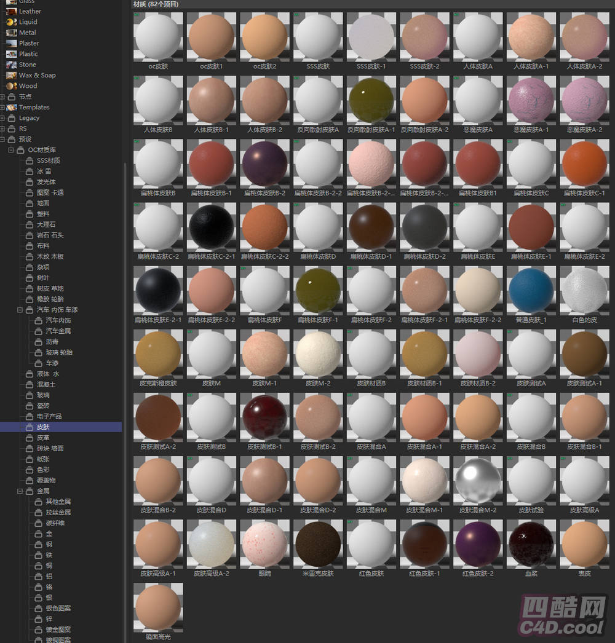Select the Stone category icon
Viewport: 615px width, 643px height.
(11, 65)
